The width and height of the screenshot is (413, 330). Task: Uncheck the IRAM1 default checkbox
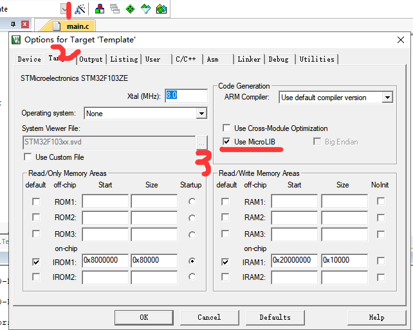(225, 262)
